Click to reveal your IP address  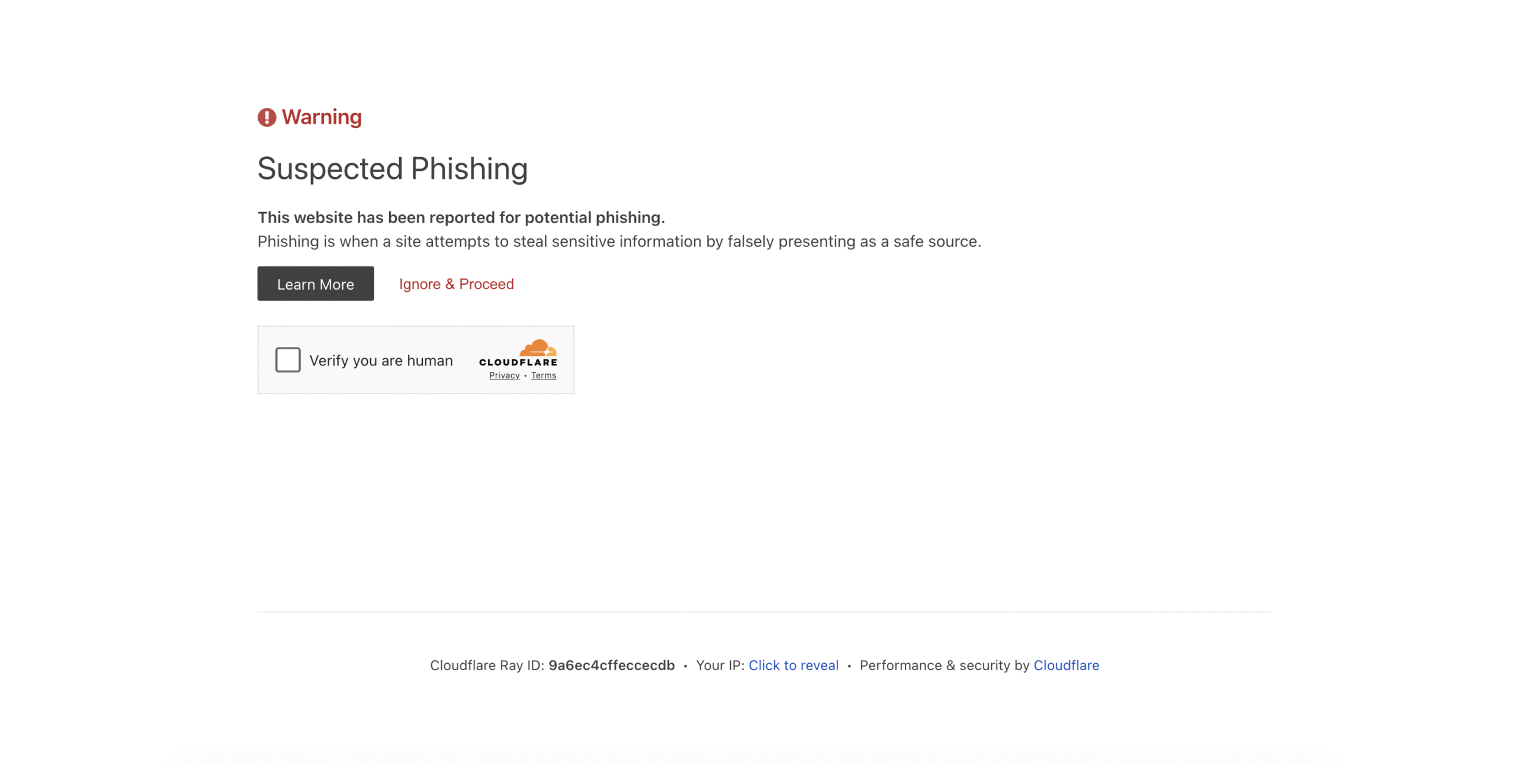coord(793,665)
